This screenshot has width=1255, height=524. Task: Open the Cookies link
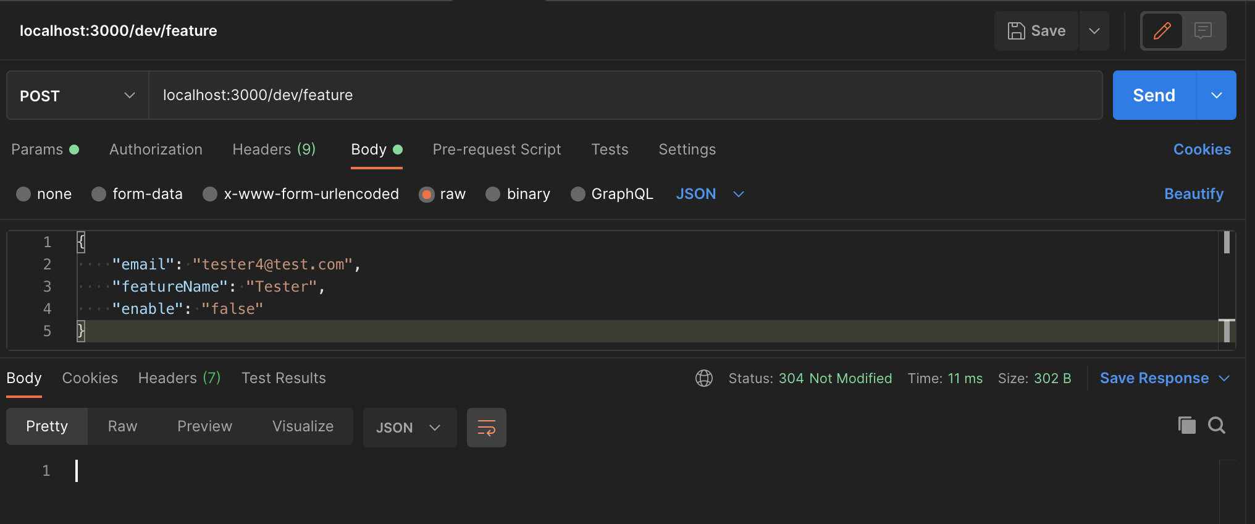[x=1202, y=150]
